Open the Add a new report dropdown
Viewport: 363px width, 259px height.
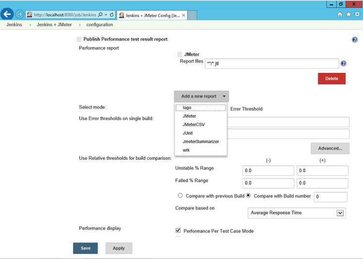pyautogui.click(x=201, y=96)
